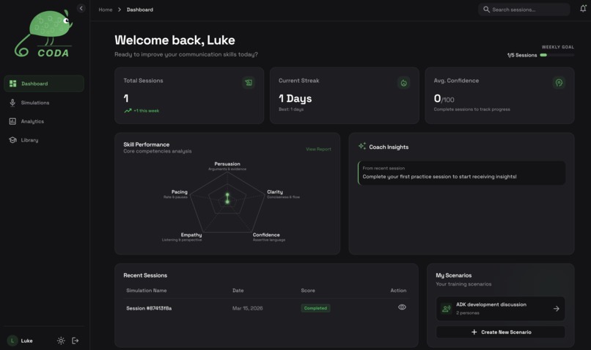Click the Completed status badge
Screen dimensions: 591x350
click(x=315, y=308)
